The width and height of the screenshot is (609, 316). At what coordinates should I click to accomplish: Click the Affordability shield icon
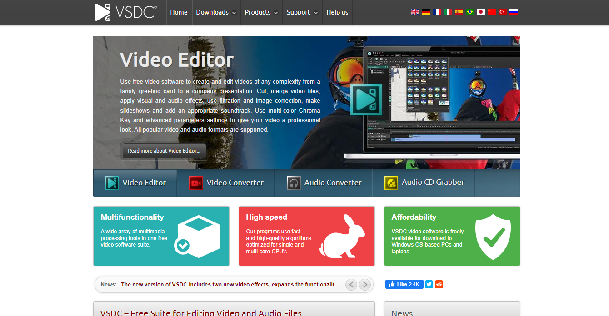click(493, 236)
